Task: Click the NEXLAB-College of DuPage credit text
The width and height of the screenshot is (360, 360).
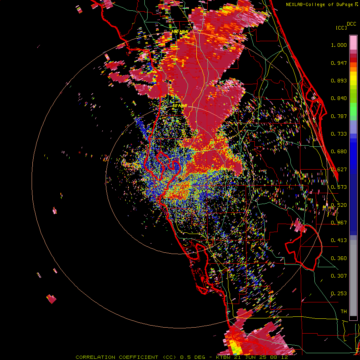Action: point(320,4)
